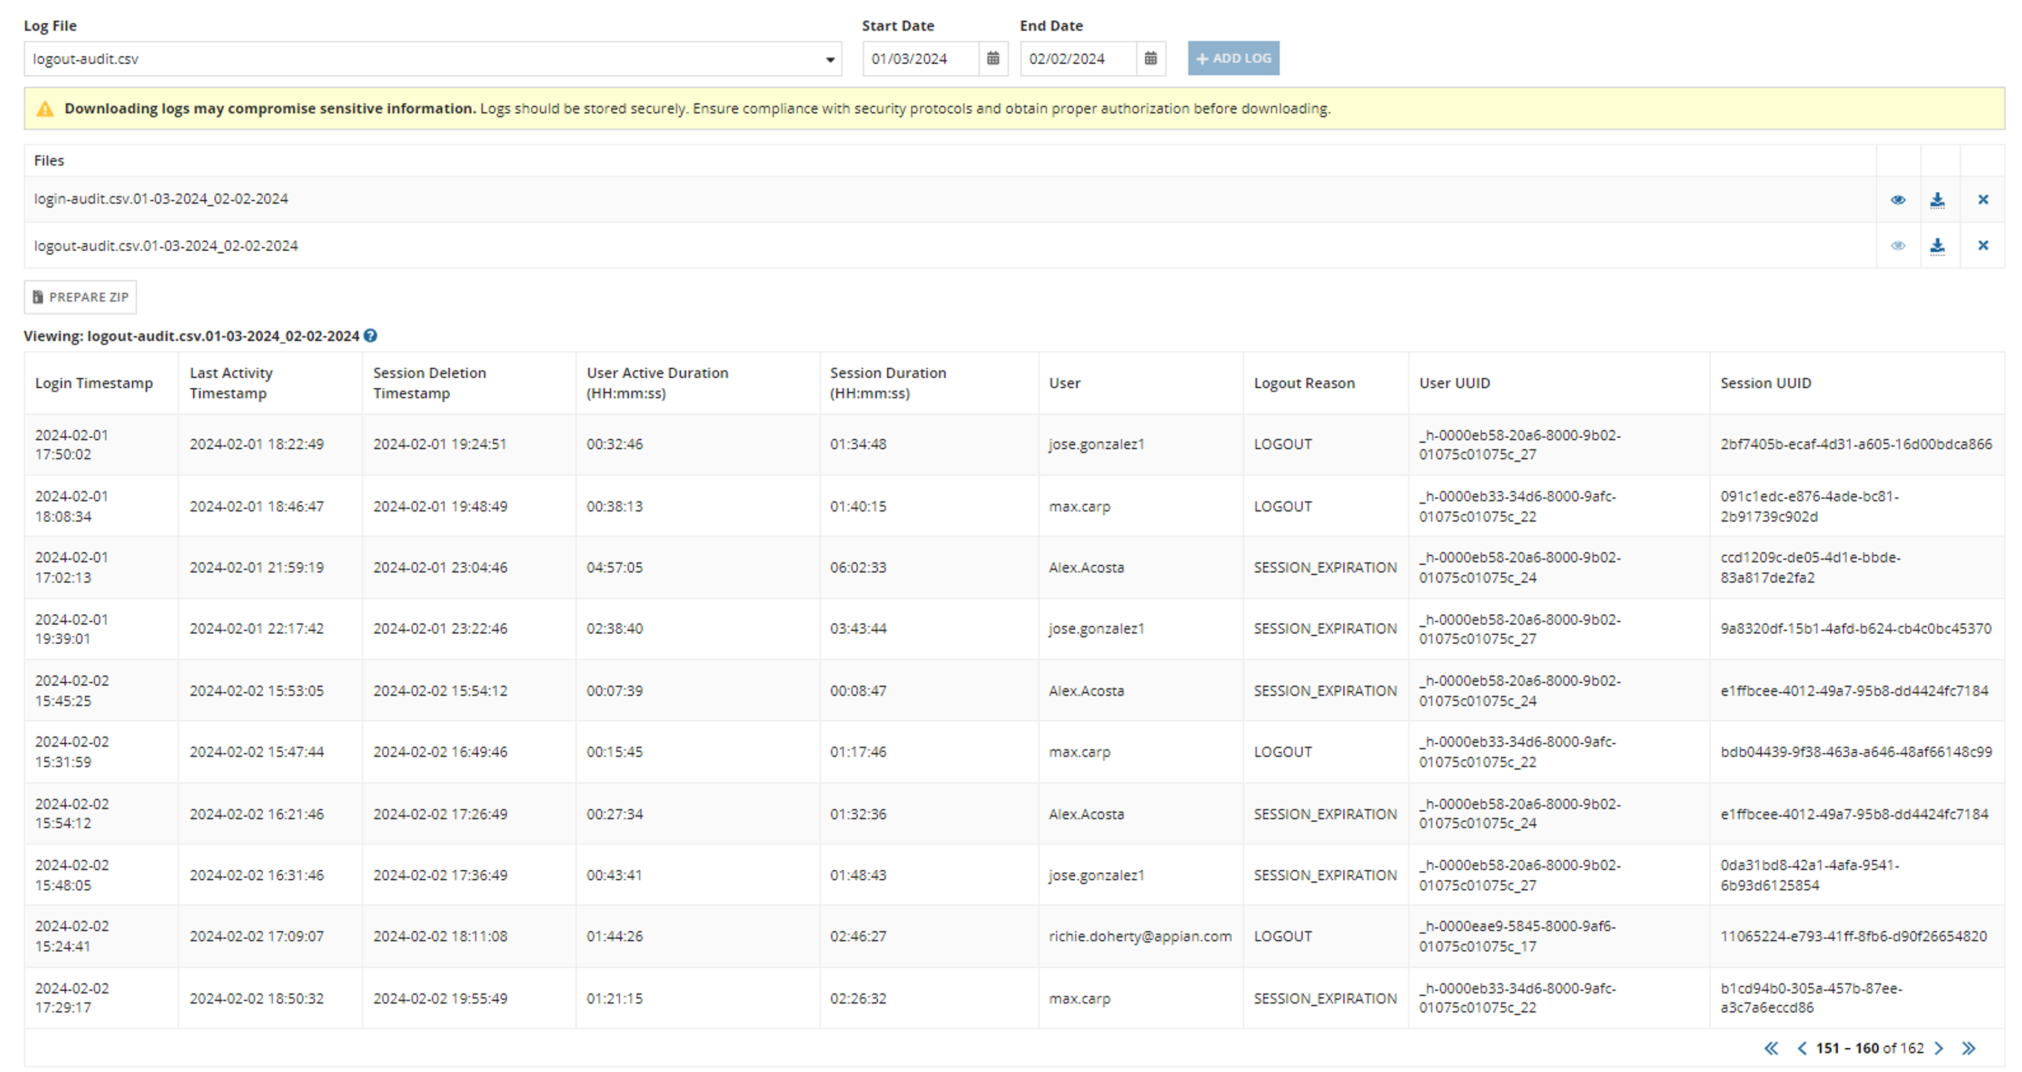2022x1072 pixels.
Task: Click the 151 – 160 of 162 paging label
Action: click(1870, 1048)
